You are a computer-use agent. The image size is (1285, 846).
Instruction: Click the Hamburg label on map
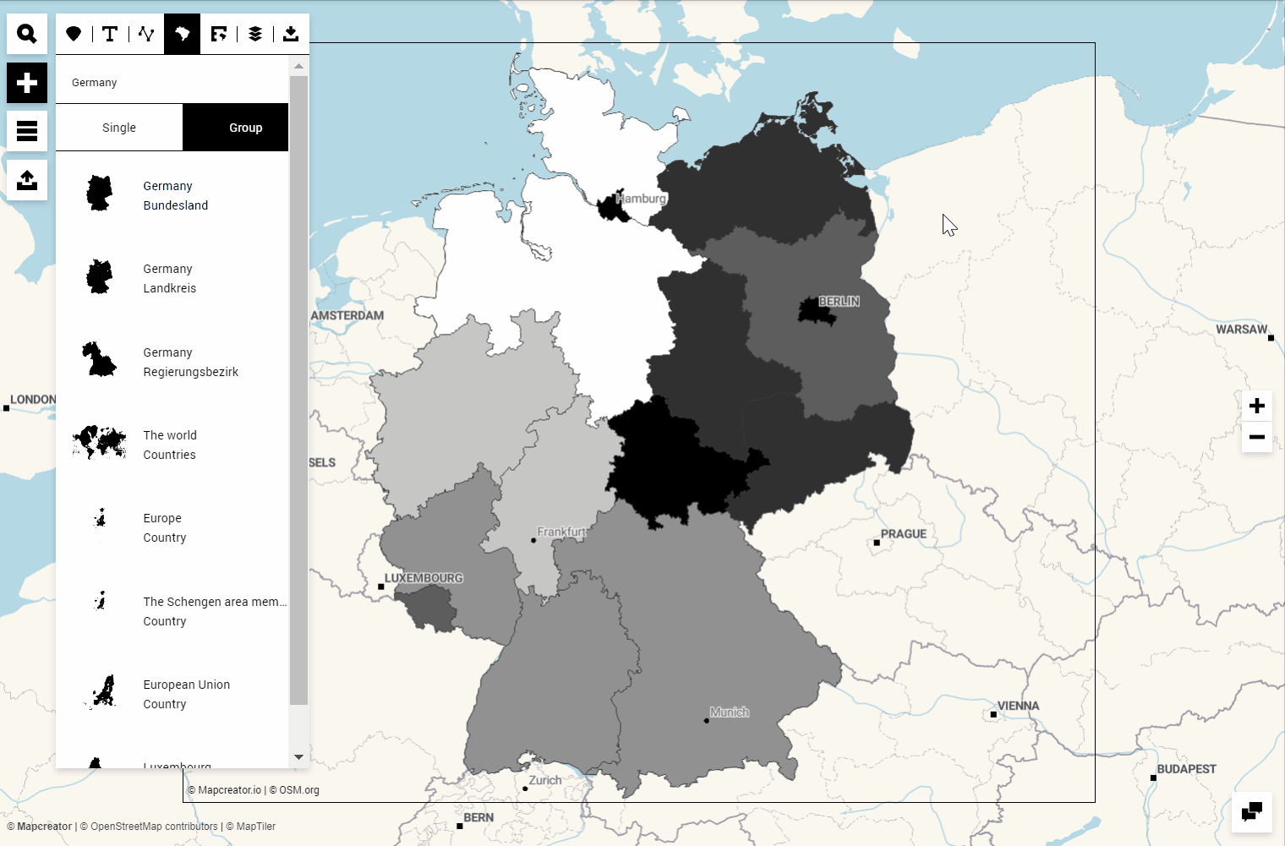642,199
